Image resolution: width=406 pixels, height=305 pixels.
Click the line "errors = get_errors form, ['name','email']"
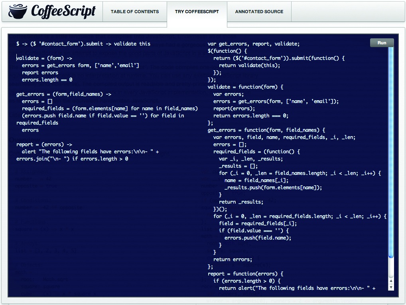pos(81,65)
